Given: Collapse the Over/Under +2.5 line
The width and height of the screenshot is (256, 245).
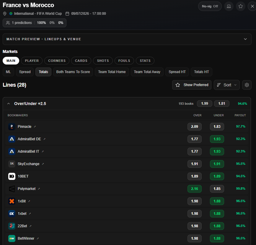Looking at the screenshot, I should coord(9,104).
